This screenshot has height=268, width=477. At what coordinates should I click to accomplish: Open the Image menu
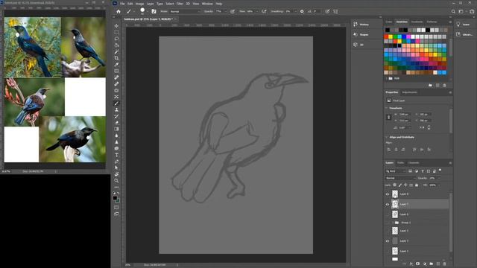139,4
